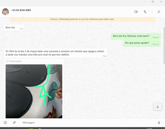Open the forwarded slipper photo
Image resolution: width=165 pixels, height=129 pixels.
34,91
